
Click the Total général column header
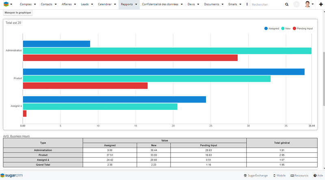(282, 143)
